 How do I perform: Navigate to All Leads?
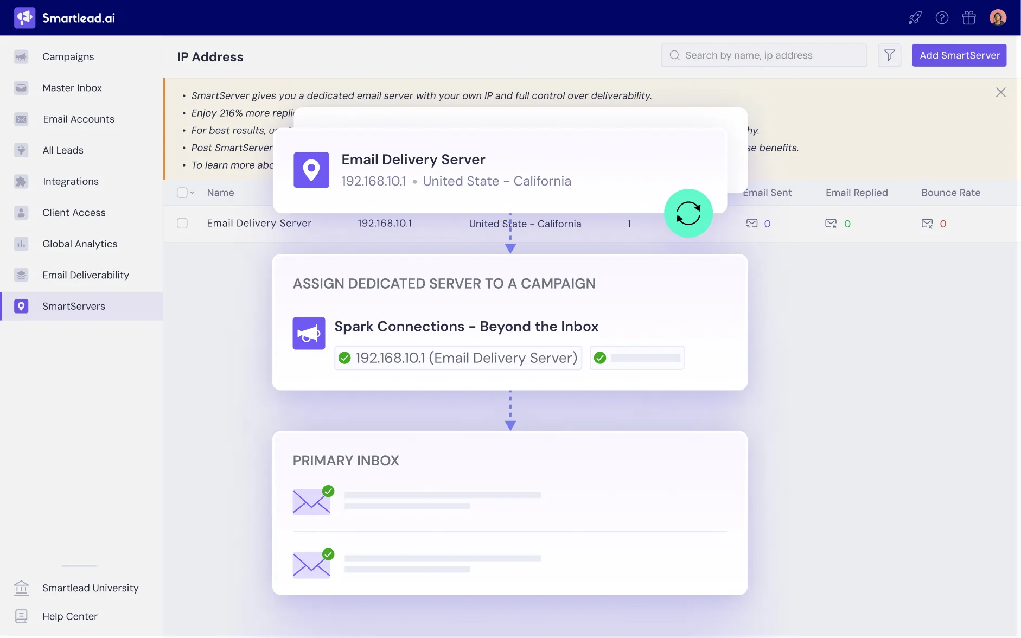pyautogui.click(x=63, y=150)
